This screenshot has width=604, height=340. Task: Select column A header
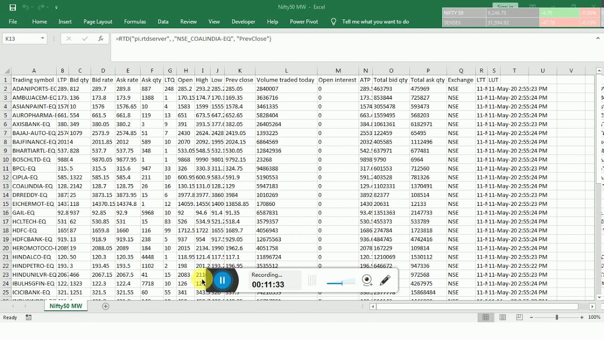point(34,71)
